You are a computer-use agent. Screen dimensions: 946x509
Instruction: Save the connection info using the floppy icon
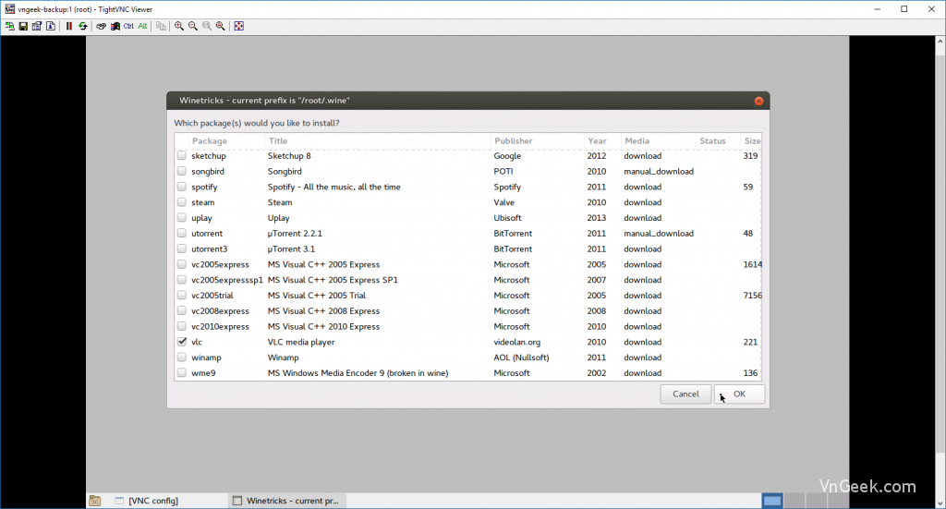[23, 26]
